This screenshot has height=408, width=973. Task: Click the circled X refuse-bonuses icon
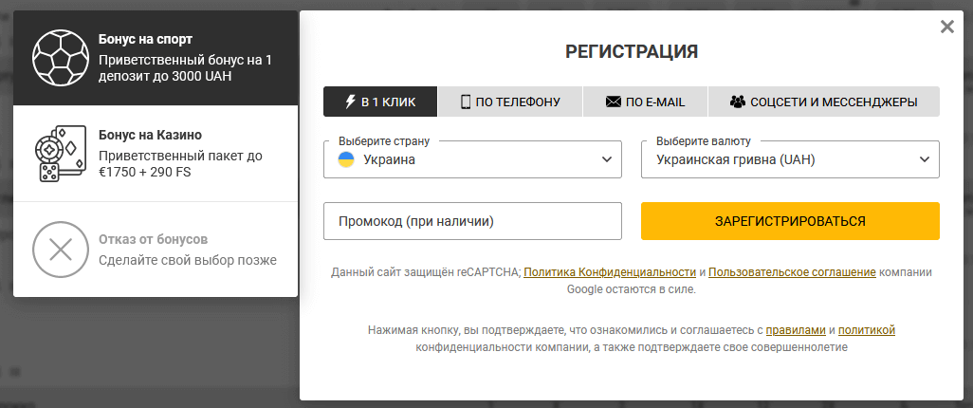[x=60, y=250]
